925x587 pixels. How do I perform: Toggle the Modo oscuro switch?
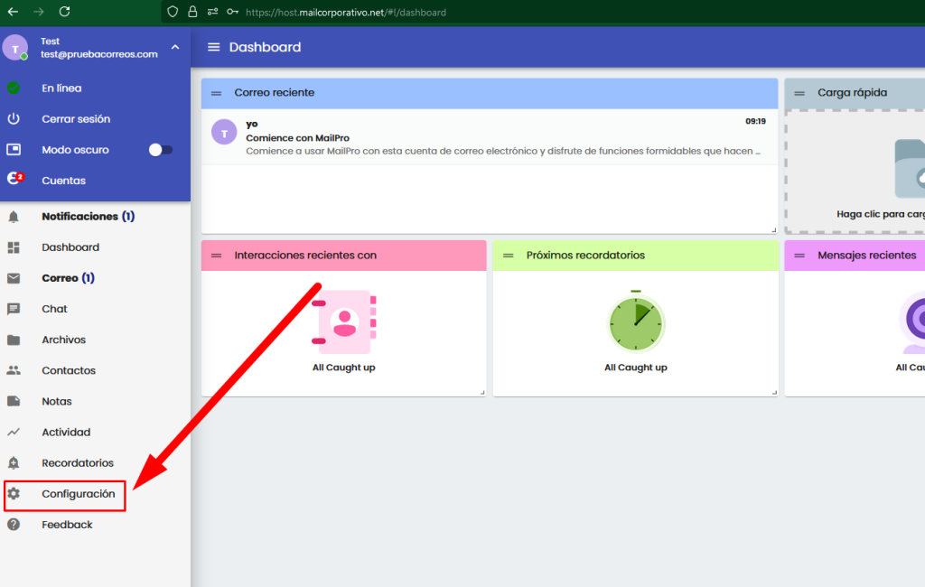coord(161,150)
